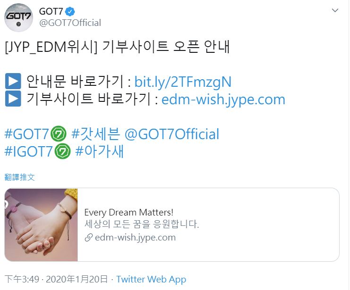Click the #GOT7 hashtag

[26, 134]
